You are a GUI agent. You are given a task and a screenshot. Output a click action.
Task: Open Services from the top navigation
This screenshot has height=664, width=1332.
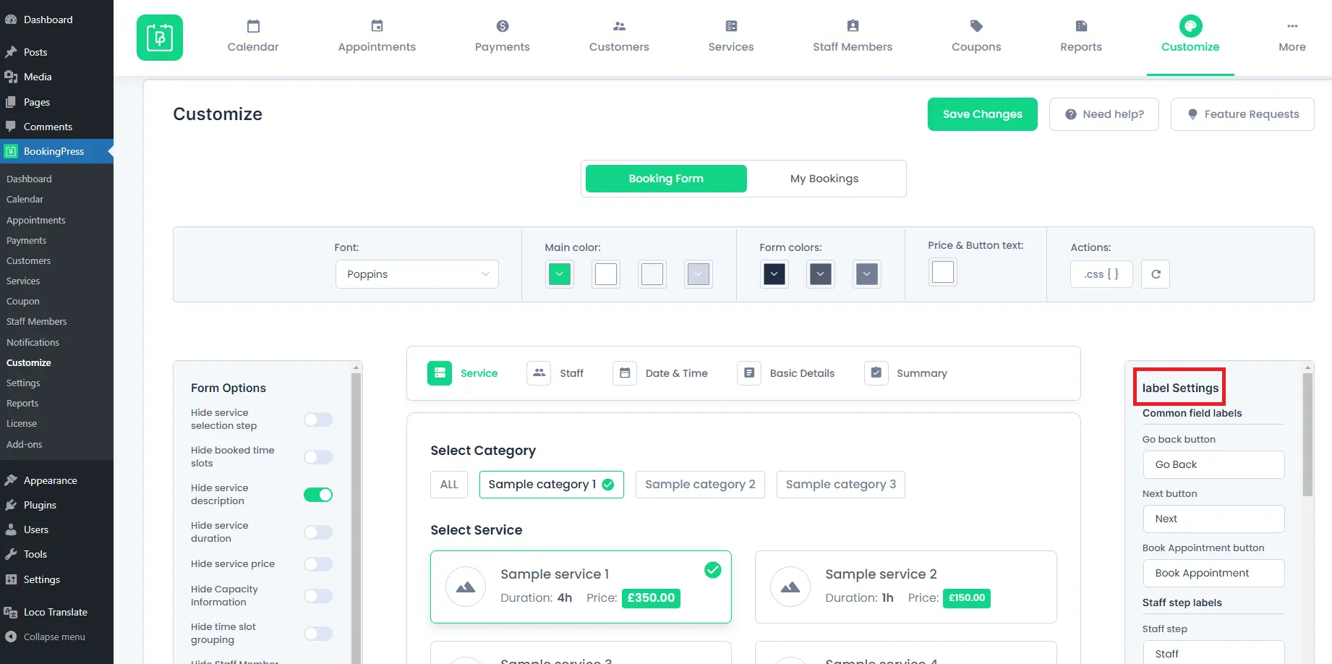click(x=731, y=37)
